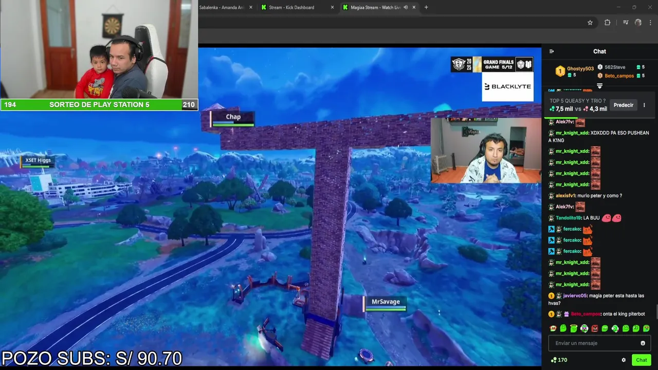This screenshot has height=370, width=658.
Task: Click the Chap player name tag in video
Action: click(x=233, y=118)
